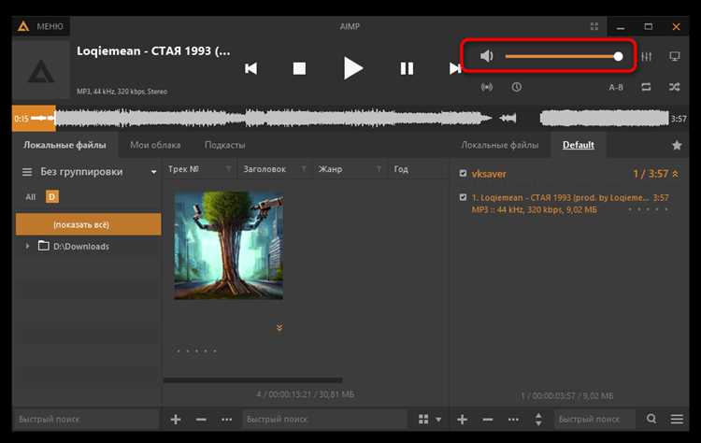Switch library to the grid view icon

423,420
